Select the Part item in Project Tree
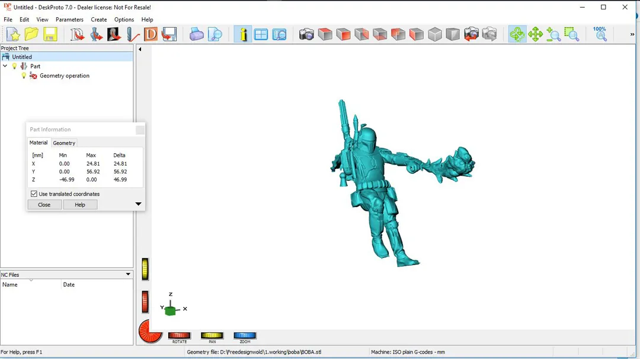 pyautogui.click(x=35, y=66)
